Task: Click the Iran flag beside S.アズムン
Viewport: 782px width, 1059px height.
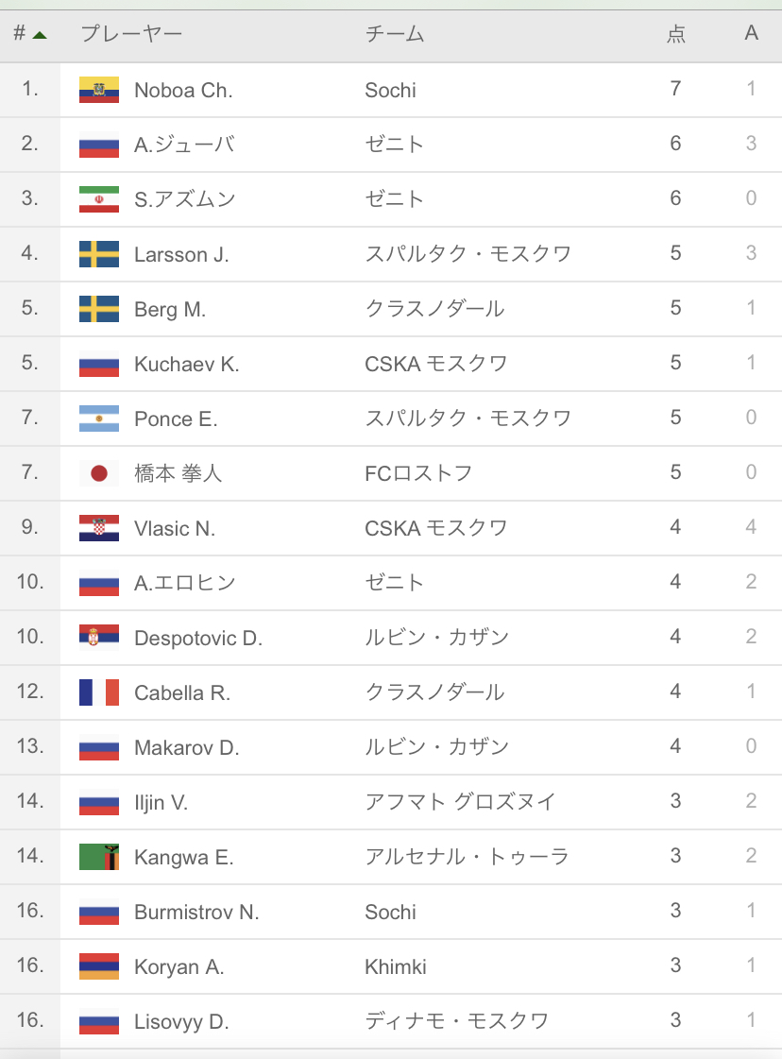Action: [99, 199]
